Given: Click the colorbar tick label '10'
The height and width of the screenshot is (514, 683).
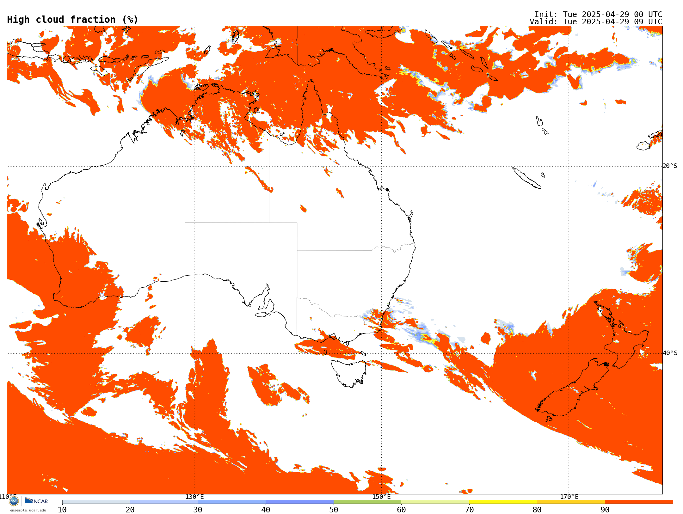Looking at the screenshot, I should (x=62, y=510).
